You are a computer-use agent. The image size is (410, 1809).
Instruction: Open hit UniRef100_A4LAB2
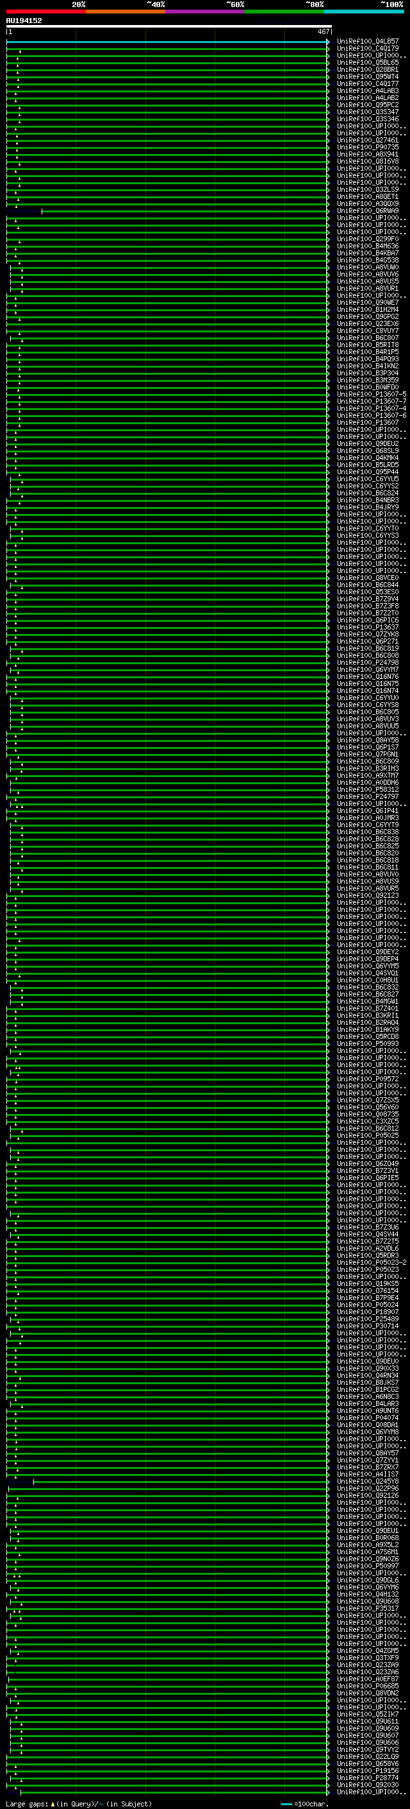367,98
